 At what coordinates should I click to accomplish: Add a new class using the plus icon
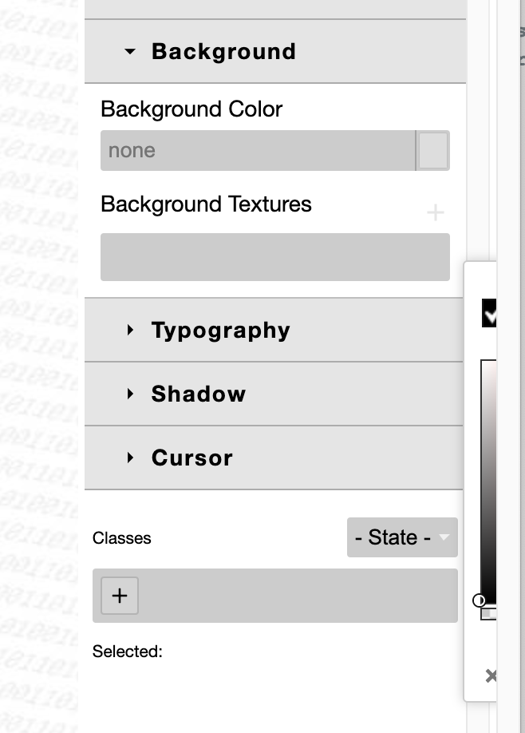(x=119, y=596)
